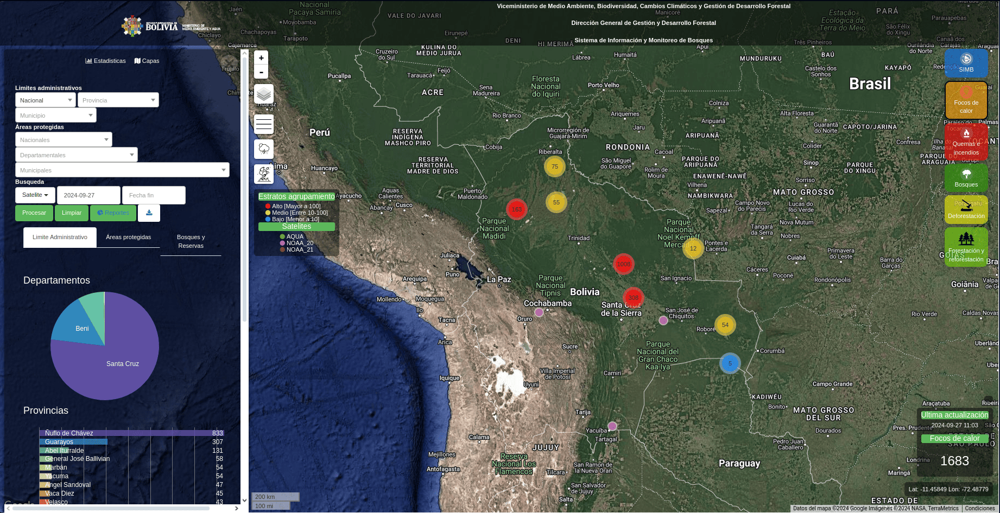Open the Estadisticas menu item
This screenshot has width=1000, height=513.
[x=106, y=61]
